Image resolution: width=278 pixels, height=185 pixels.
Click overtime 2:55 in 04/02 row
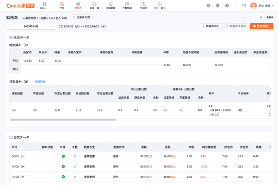click(256, 166)
